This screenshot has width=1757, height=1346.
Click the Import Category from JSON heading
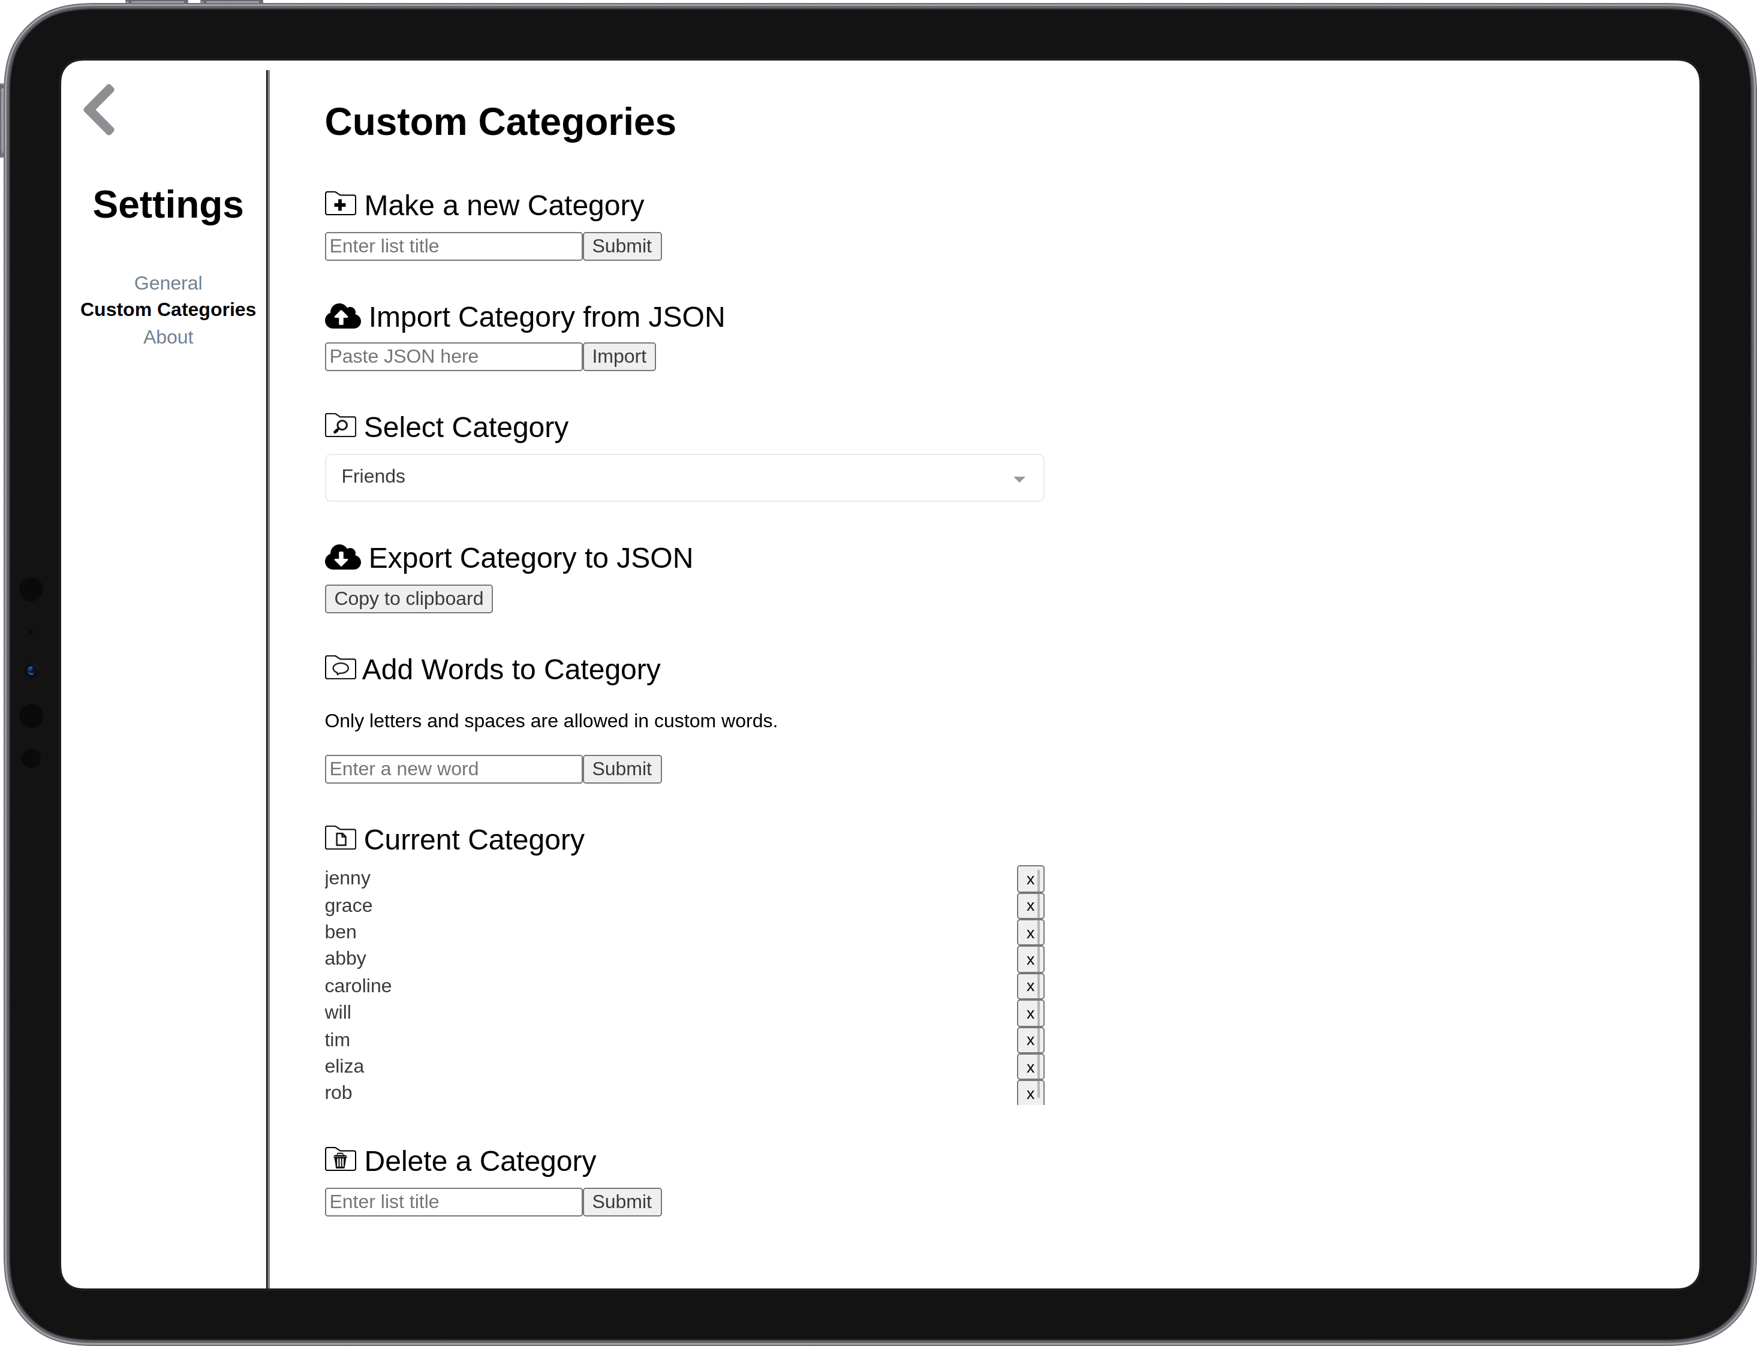pos(546,317)
